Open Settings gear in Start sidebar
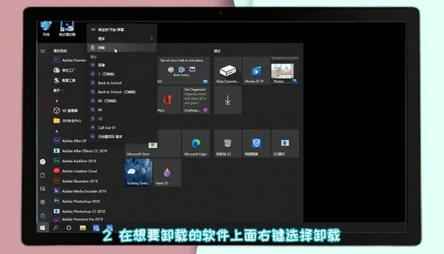Image resolution: width=444 pixels, height=254 pixels. (x=42, y=202)
